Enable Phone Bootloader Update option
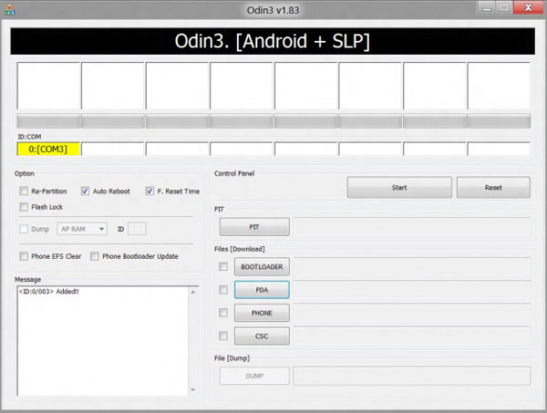This screenshot has width=547, height=413. (95, 256)
